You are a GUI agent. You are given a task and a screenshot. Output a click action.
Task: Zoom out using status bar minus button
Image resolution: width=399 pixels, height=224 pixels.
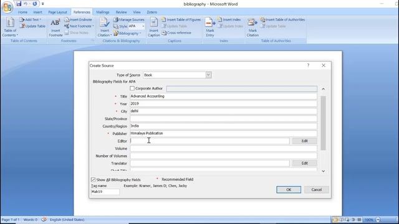click(x=378, y=220)
